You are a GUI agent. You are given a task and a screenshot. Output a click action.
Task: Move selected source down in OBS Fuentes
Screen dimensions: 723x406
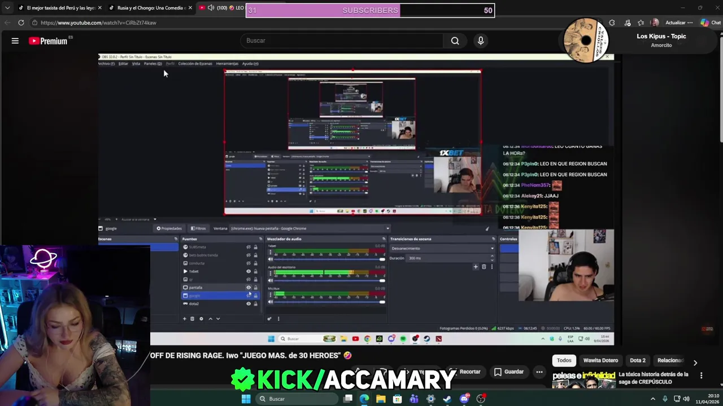tap(218, 319)
